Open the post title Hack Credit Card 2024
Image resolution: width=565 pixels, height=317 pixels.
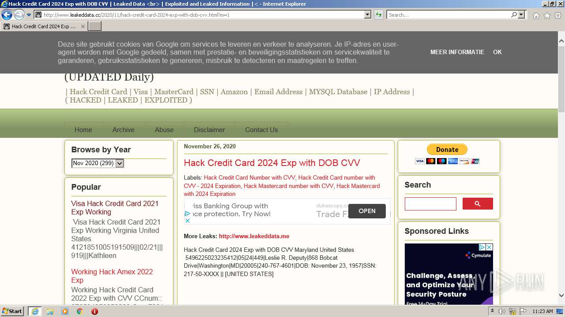coord(272,163)
